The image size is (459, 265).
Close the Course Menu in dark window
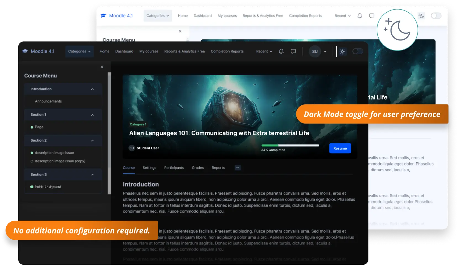click(102, 67)
